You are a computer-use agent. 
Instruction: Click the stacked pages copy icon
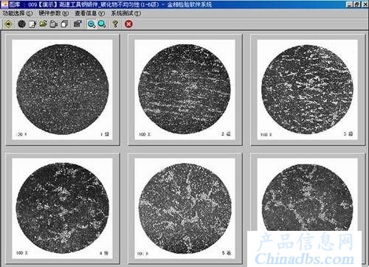pyautogui.click(x=64, y=24)
